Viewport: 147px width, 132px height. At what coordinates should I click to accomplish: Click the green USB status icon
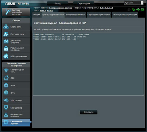pyautogui.click(x=138, y=10)
